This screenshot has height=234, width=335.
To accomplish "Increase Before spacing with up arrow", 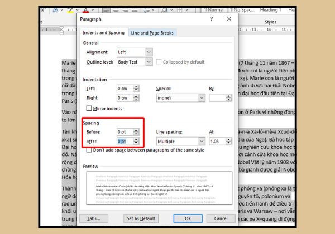I will 136,130.
